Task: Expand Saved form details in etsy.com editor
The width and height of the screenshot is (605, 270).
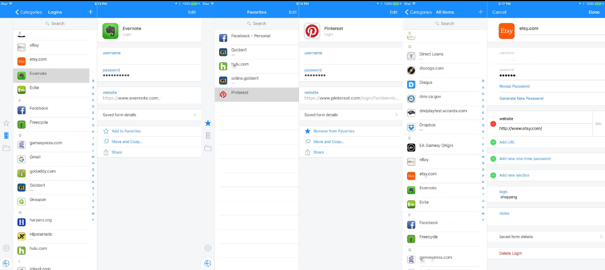Action: point(546,237)
